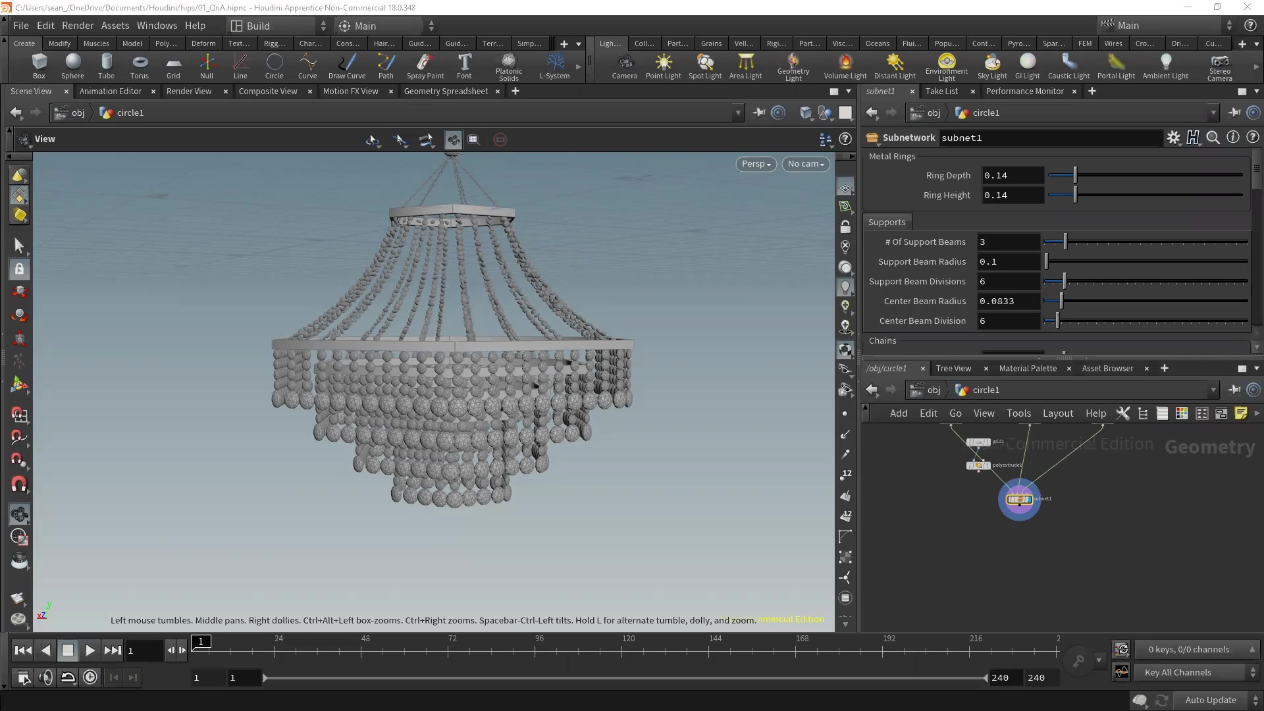The width and height of the screenshot is (1264, 711).
Task: Select the Sphere geometry tool
Action: (72, 65)
